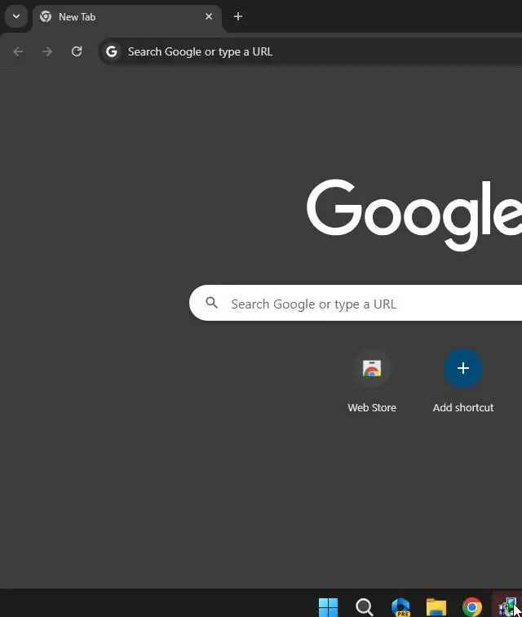Open the Windows Start menu

[x=328, y=606]
